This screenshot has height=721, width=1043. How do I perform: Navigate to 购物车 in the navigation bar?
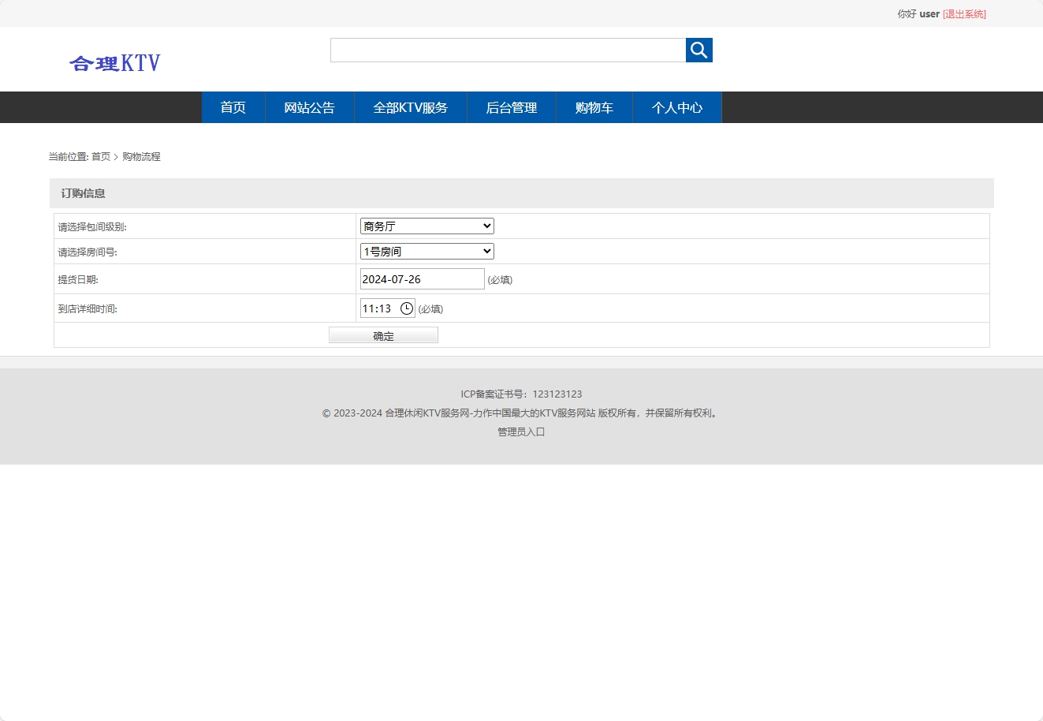point(594,107)
